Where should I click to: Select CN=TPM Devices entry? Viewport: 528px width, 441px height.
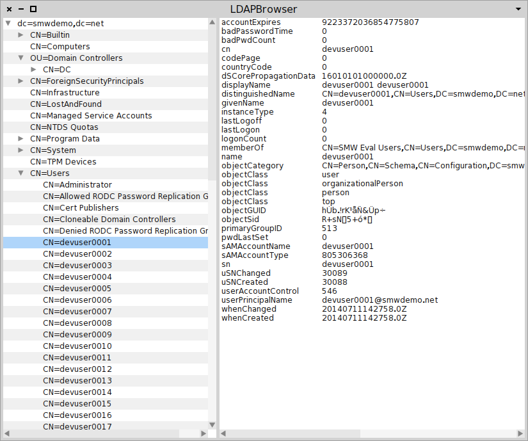point(63,162)
